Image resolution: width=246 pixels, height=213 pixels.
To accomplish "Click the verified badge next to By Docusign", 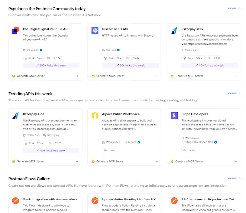I will click(x=41, y=50).
